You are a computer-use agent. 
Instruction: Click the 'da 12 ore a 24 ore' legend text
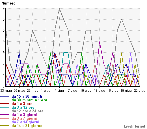click(27, 111)
